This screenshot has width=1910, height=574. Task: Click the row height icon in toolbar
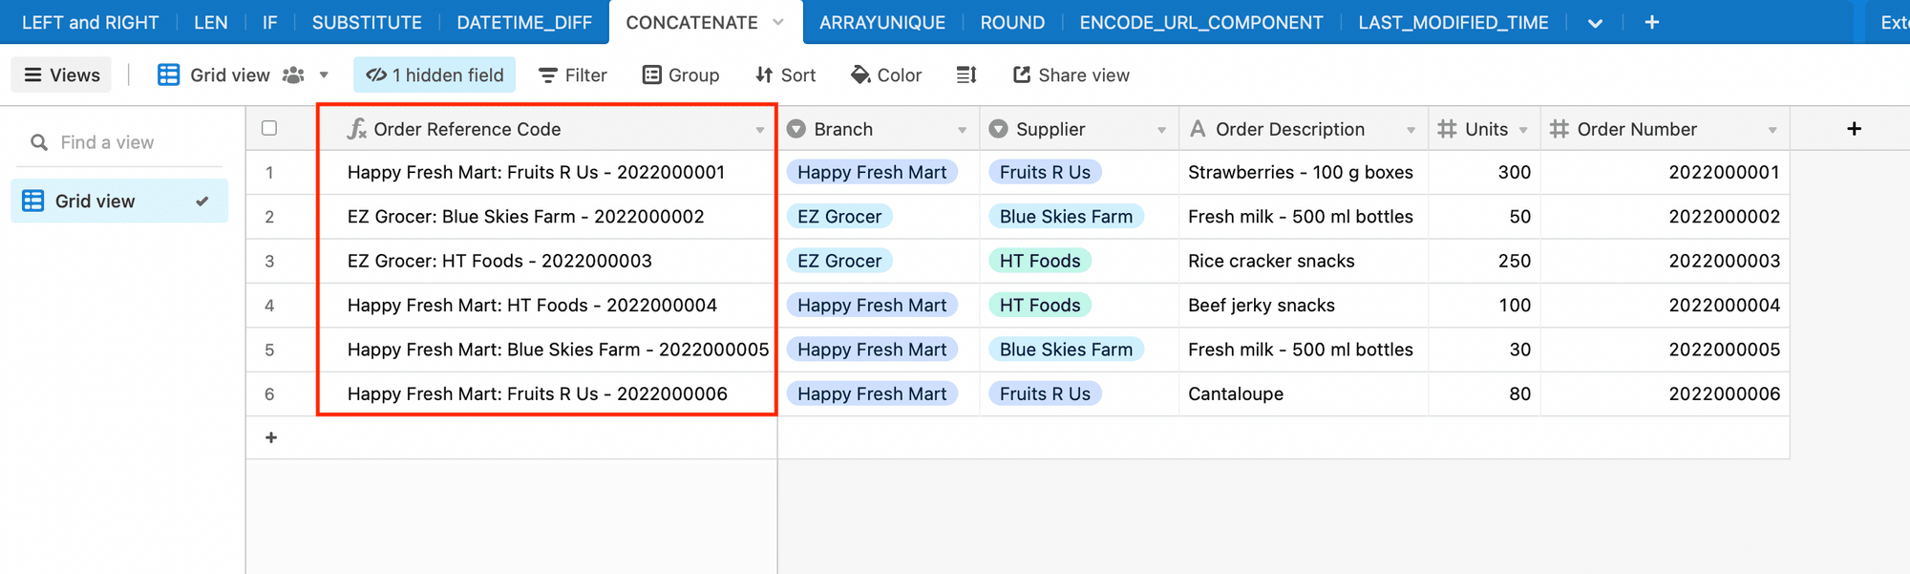pyautogui.click(x=966, y=74)
